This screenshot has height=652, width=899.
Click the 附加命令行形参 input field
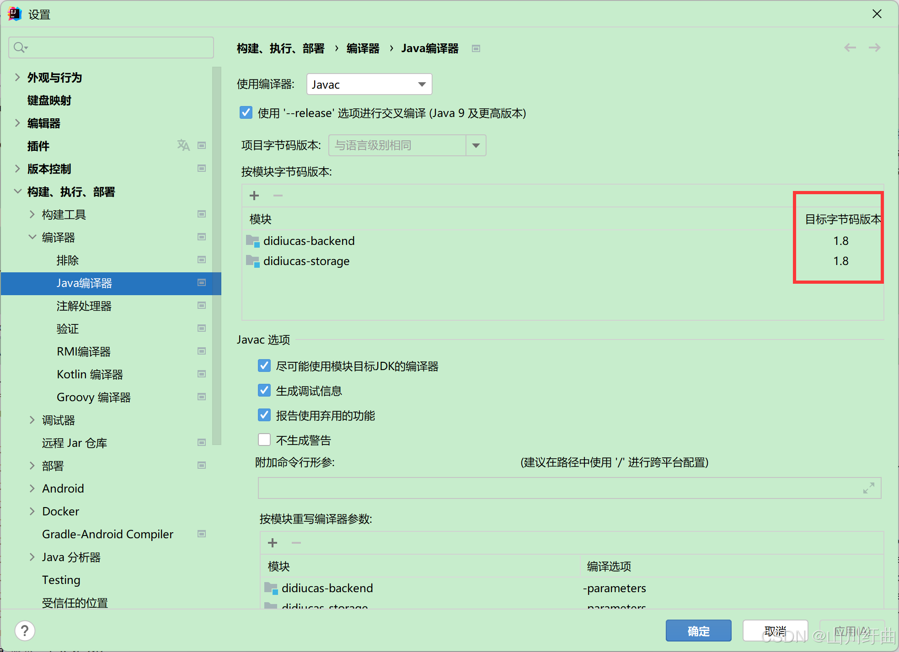(x=558, y=488)
